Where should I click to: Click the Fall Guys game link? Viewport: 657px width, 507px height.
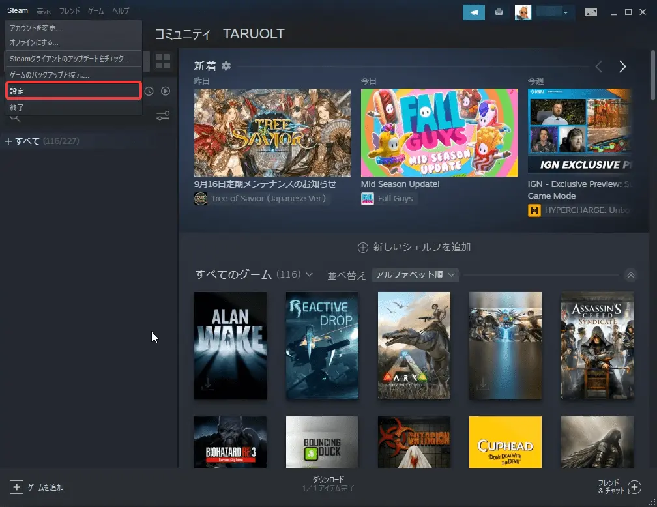click(x=395, y=199)
